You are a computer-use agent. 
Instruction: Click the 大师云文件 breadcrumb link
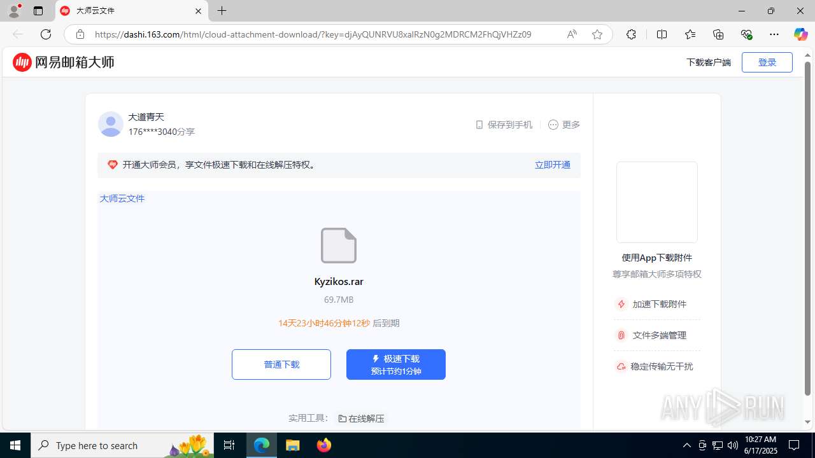122,198
